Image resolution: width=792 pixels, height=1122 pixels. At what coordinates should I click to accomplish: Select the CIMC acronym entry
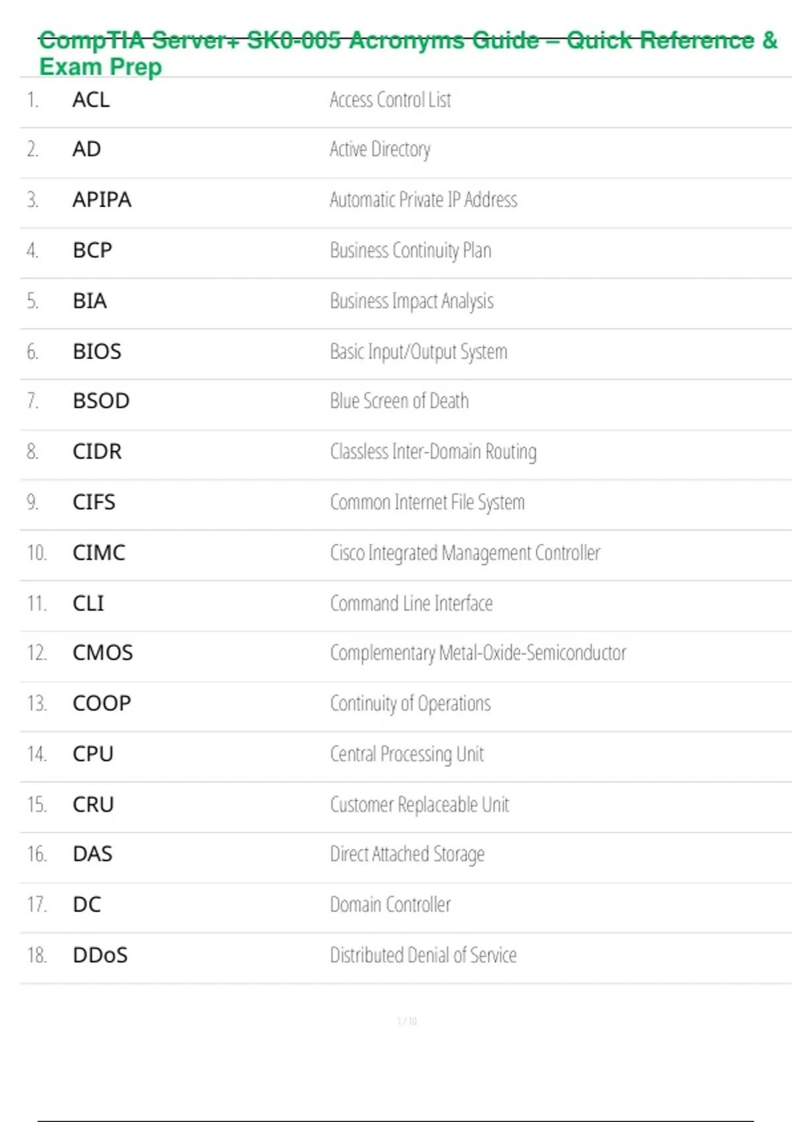point(99,552)
